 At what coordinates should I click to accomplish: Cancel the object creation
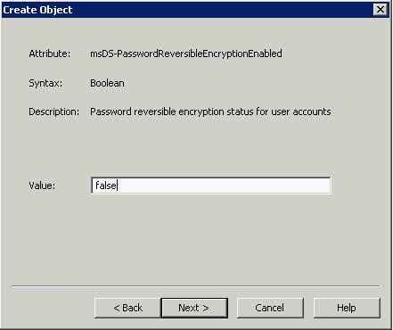(x=270, y=308)
